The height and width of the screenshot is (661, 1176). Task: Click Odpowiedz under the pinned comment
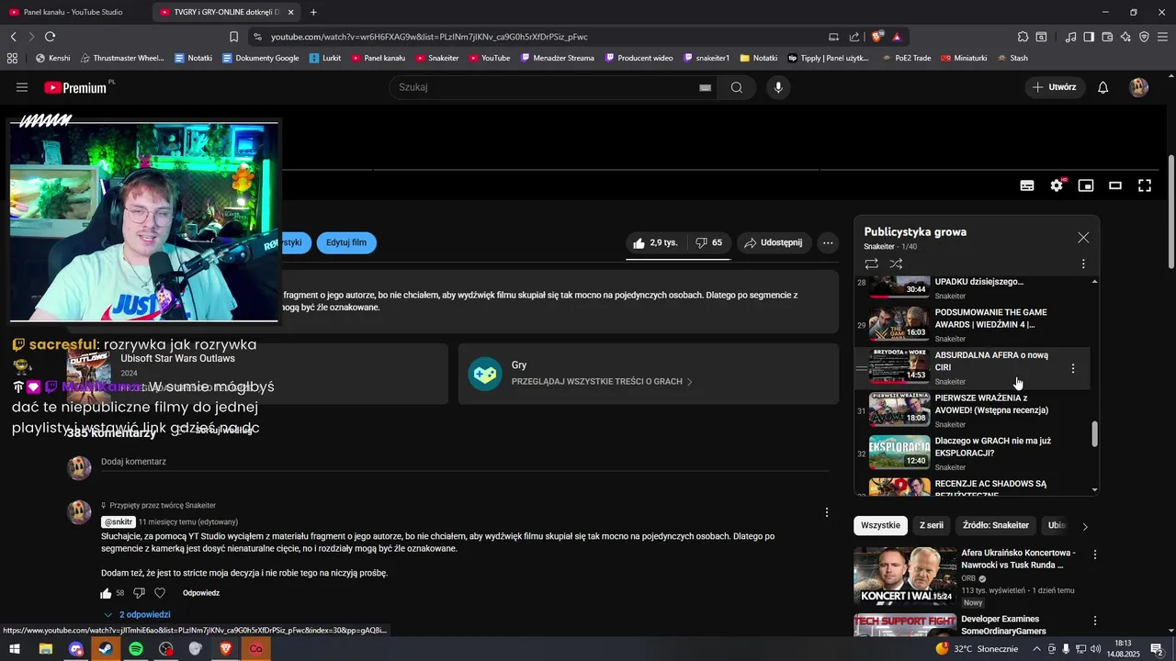coord(201,593)
